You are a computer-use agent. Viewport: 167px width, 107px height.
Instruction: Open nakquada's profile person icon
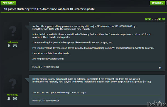[x=9, y=46]
